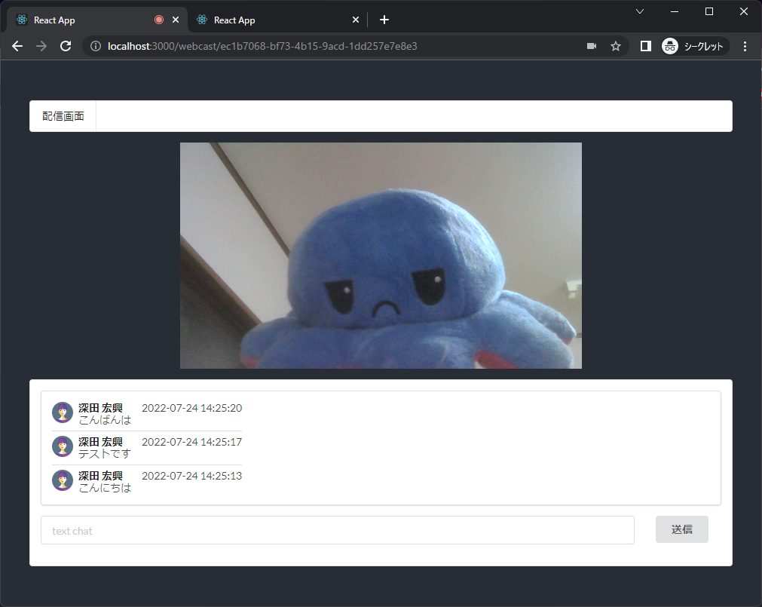Click the 送信 send button

point(682,529)
